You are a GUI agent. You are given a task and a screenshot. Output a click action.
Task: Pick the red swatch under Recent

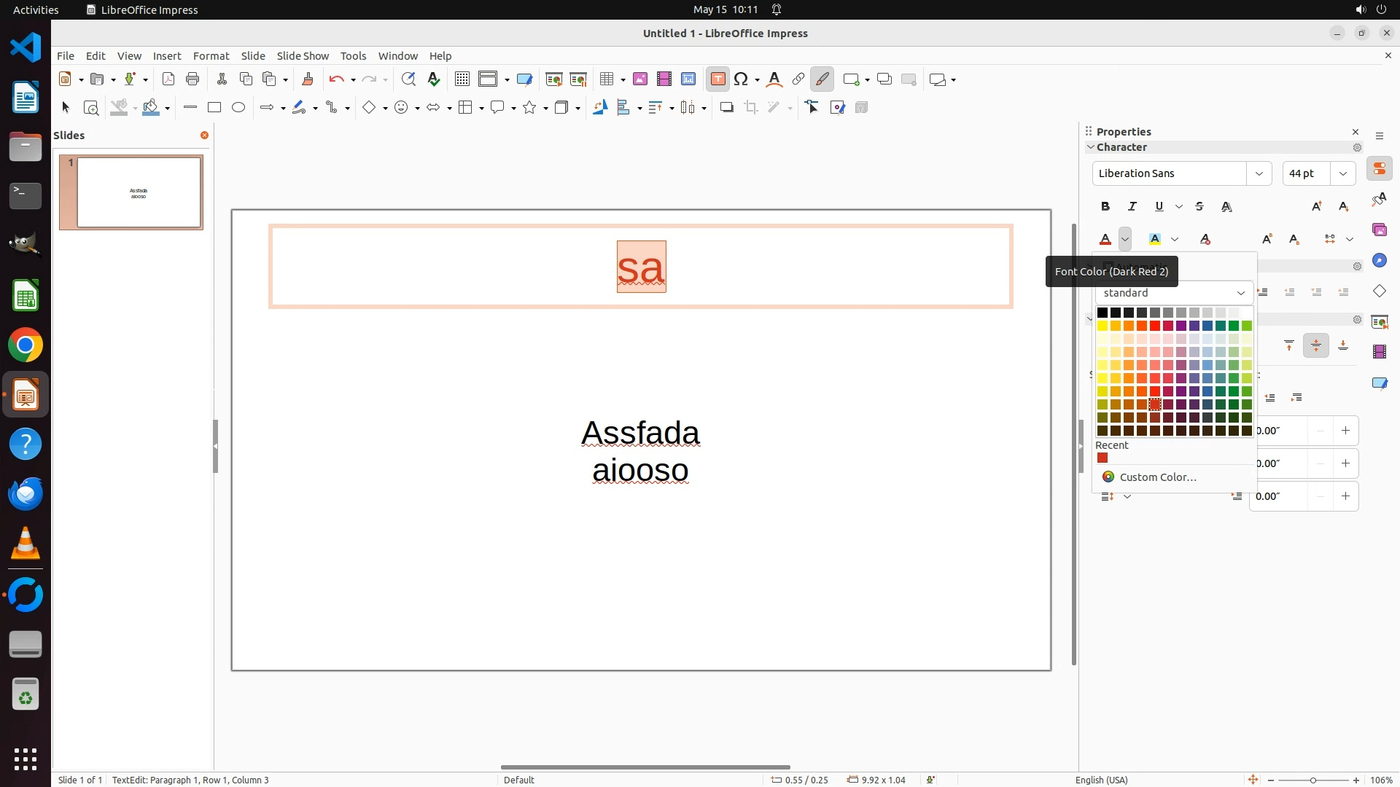1102,458
